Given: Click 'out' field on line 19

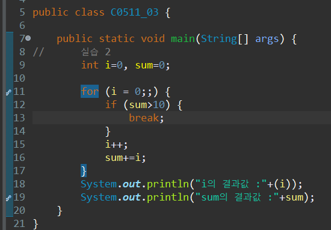Looking at the screenshot, I should pyautogui.click(x=132, y=198).
